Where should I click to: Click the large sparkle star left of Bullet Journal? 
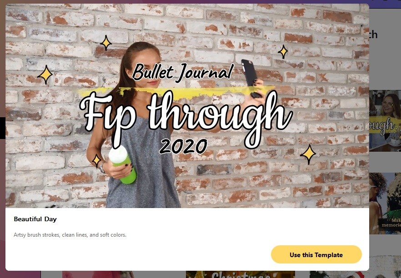tap(45, 74)
